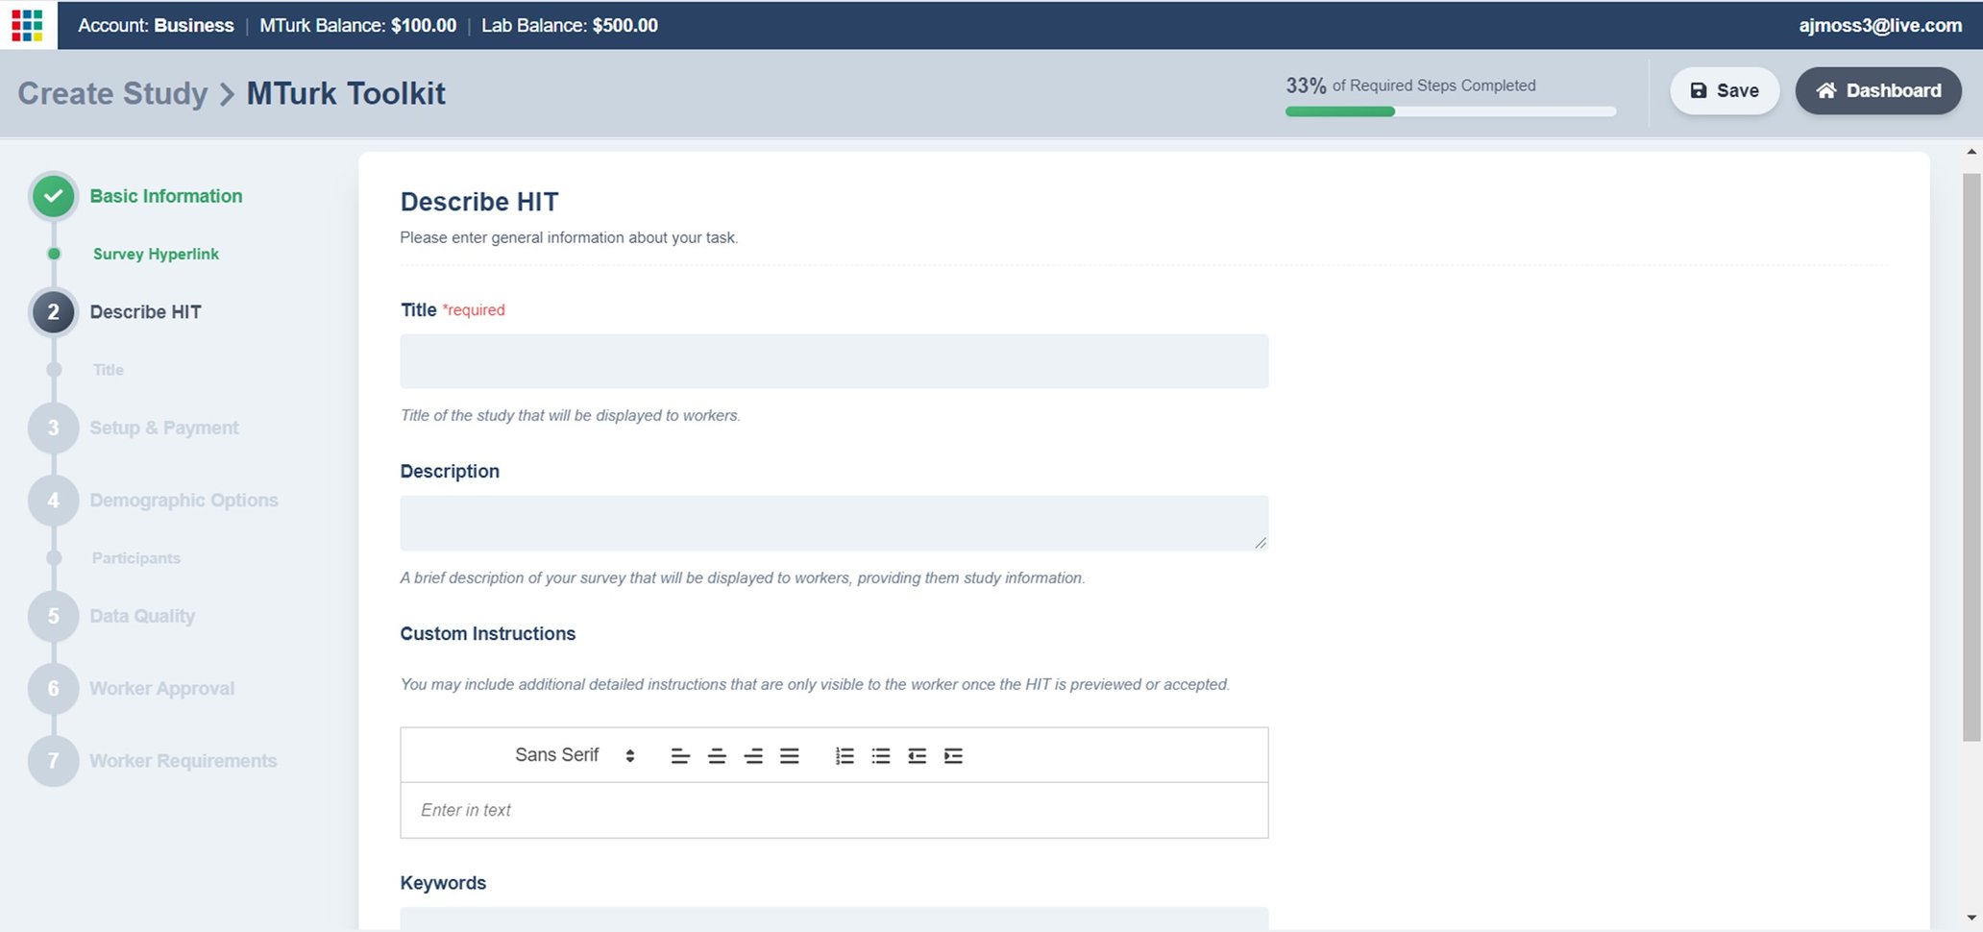
Task: Jump to Setup & Payment step
Action: (163, 429)
